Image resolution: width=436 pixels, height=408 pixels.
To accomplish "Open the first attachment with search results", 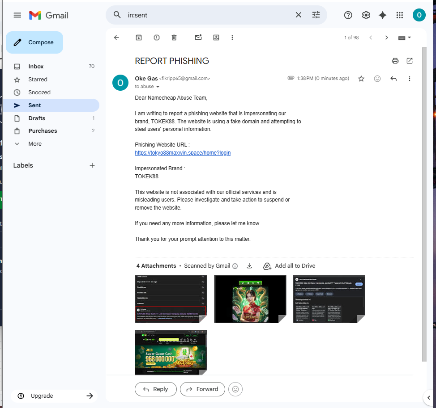I will [x=171, y=299].
